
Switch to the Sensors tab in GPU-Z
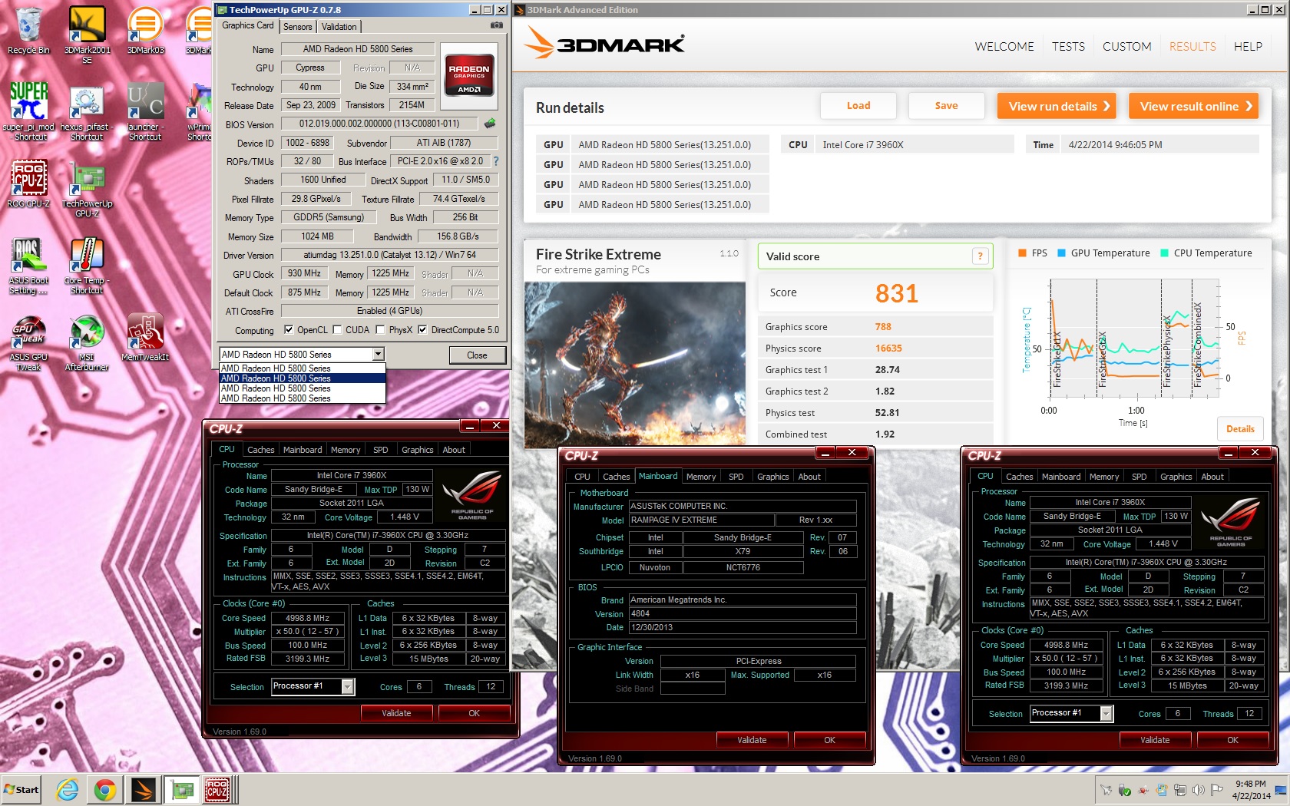coord(298,27)
